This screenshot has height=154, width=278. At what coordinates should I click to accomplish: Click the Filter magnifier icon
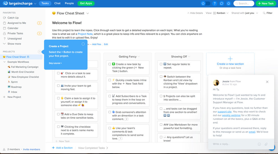tap(264, 13)
